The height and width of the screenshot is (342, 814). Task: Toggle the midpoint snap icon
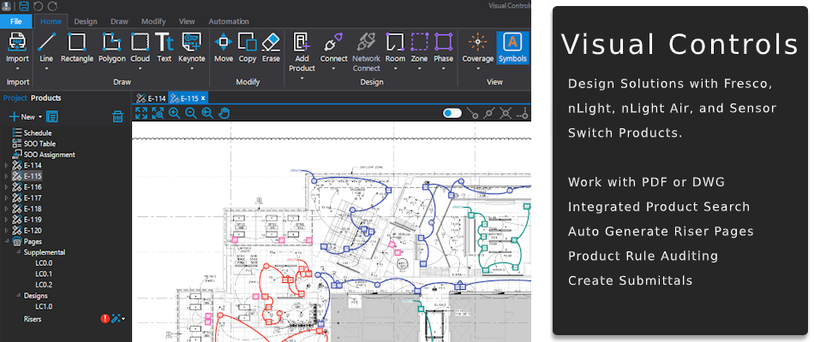pos(488,113)
